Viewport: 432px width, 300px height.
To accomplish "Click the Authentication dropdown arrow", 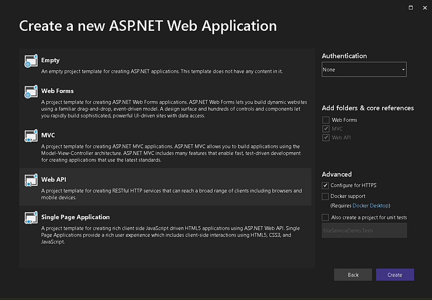I will 403,70.
